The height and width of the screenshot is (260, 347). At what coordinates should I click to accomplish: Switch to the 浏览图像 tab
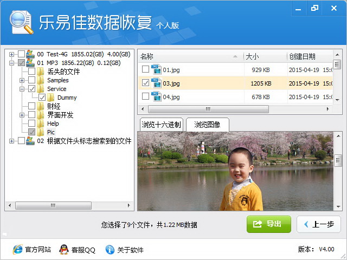click(x=207, y=125)
